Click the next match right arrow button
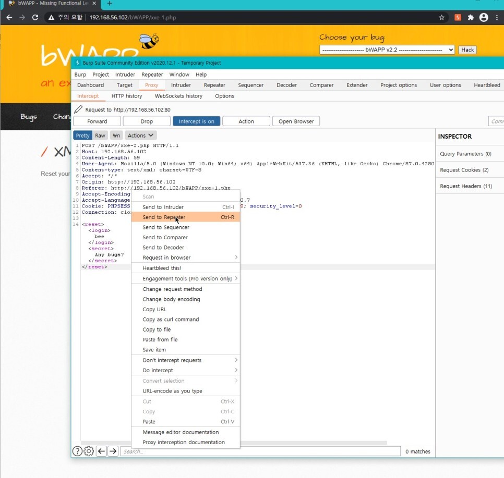Image resolution: width=504 pixels, height=478 pixels. [x=113, y=451]
